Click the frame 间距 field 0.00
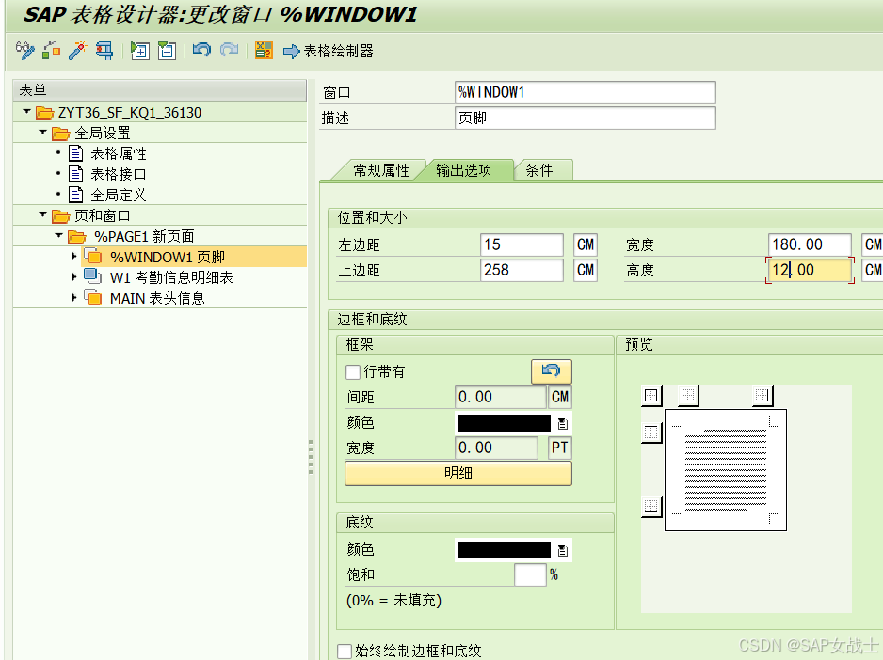Viewport: 883px width, 660px height. [500, 398]
